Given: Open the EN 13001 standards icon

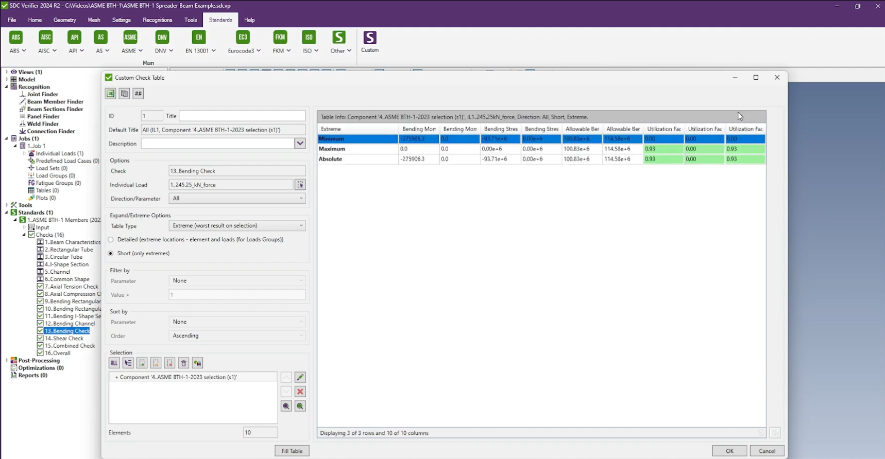Looking at the screenshot, I should tap(199, 37).
